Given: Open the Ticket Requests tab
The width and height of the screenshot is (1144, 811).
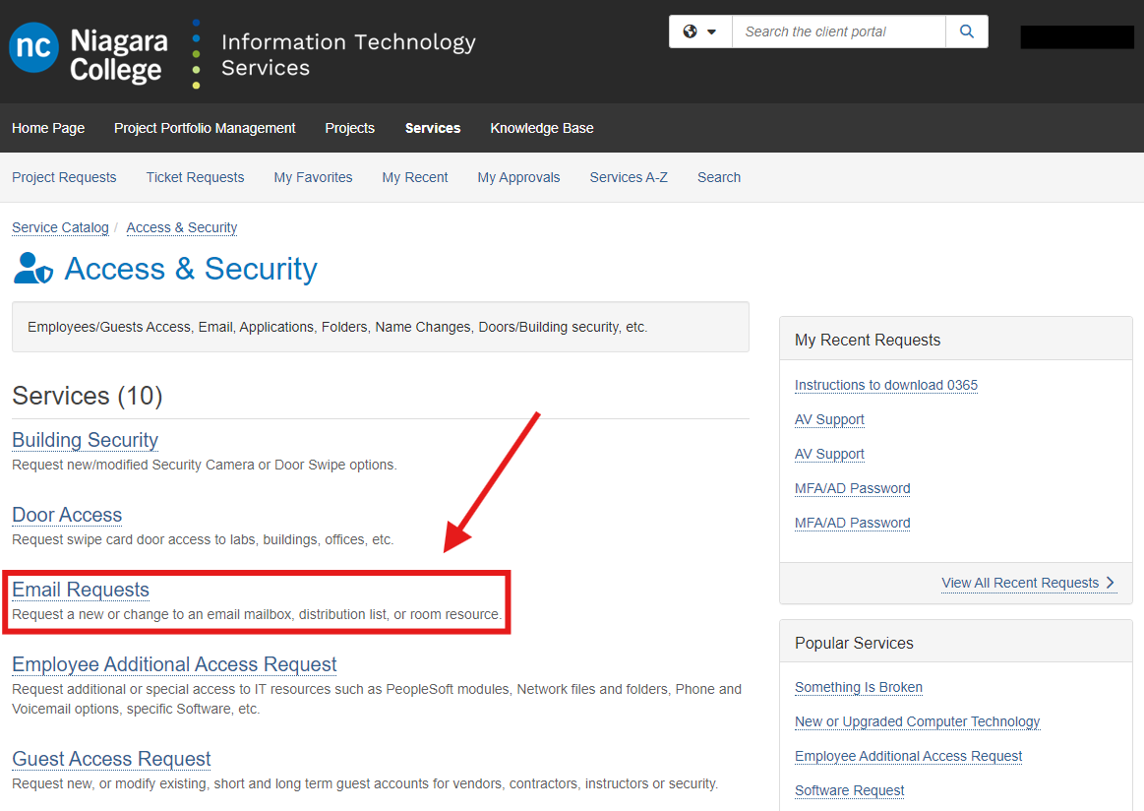Looking at the screenshot, I should pos(195,177).
